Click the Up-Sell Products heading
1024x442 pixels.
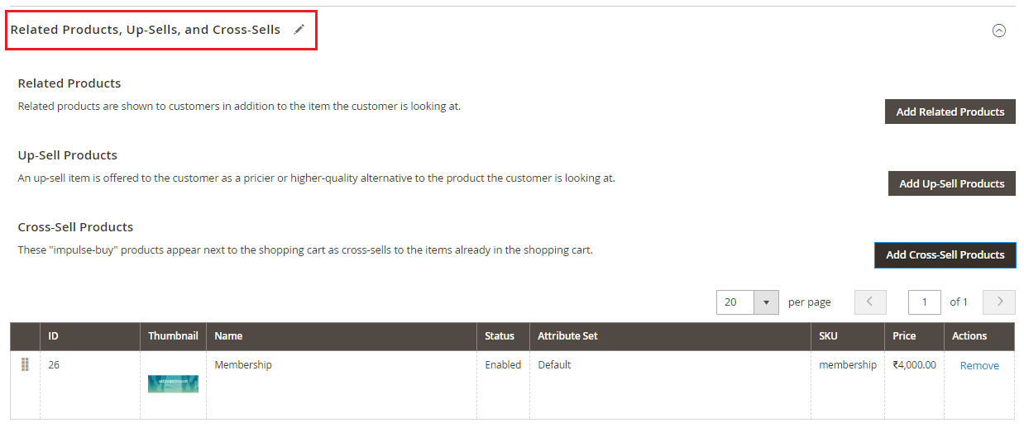68,155
